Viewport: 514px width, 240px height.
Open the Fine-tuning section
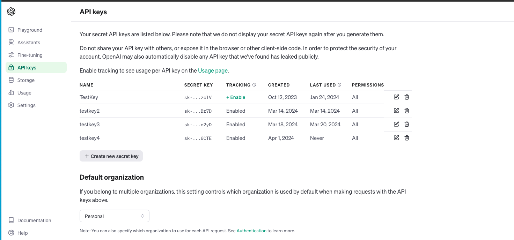point(30,55)
